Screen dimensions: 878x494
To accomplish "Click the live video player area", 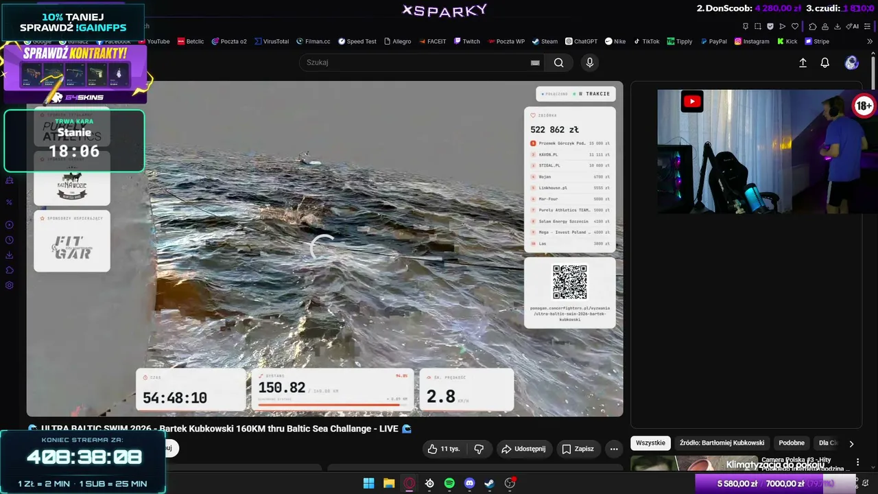I will [324, 248].
